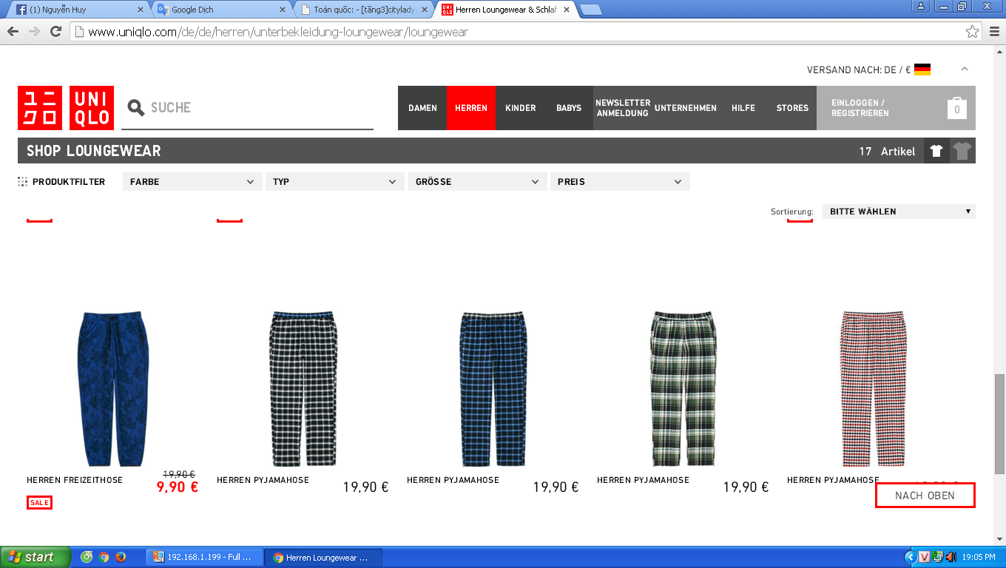Switch to white t-shirt product view icon
The width and height of the screenshot is (1006, 568).
pyautogui.click(x=936, y=151)
